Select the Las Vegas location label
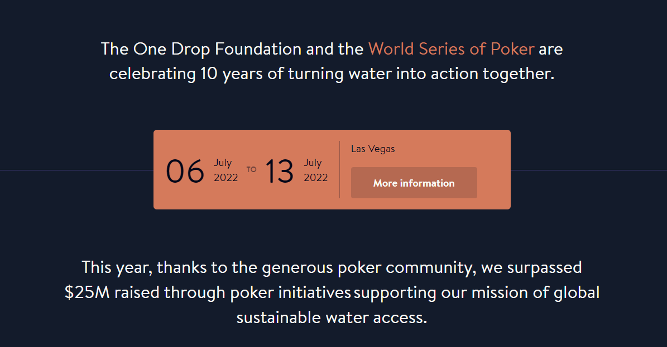This screenshot has width=667, height=347. [x=373, y=149]
